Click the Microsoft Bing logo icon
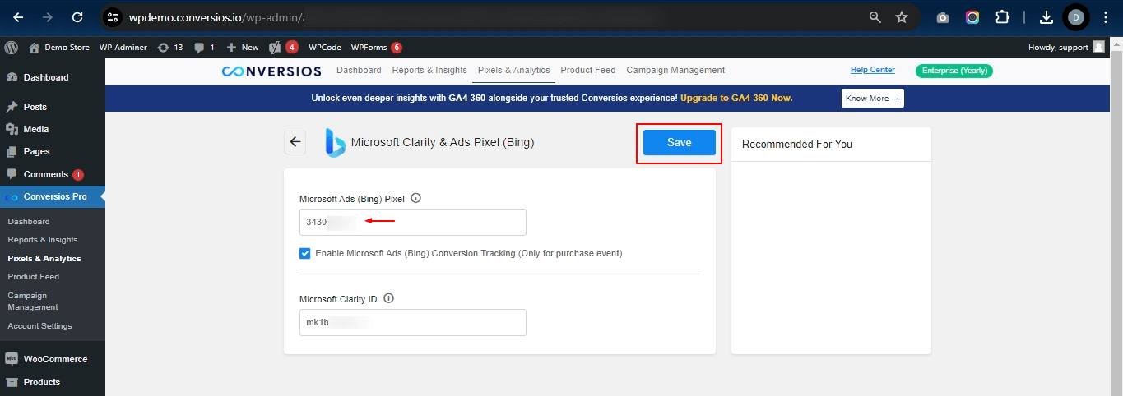 coord(335,142)
